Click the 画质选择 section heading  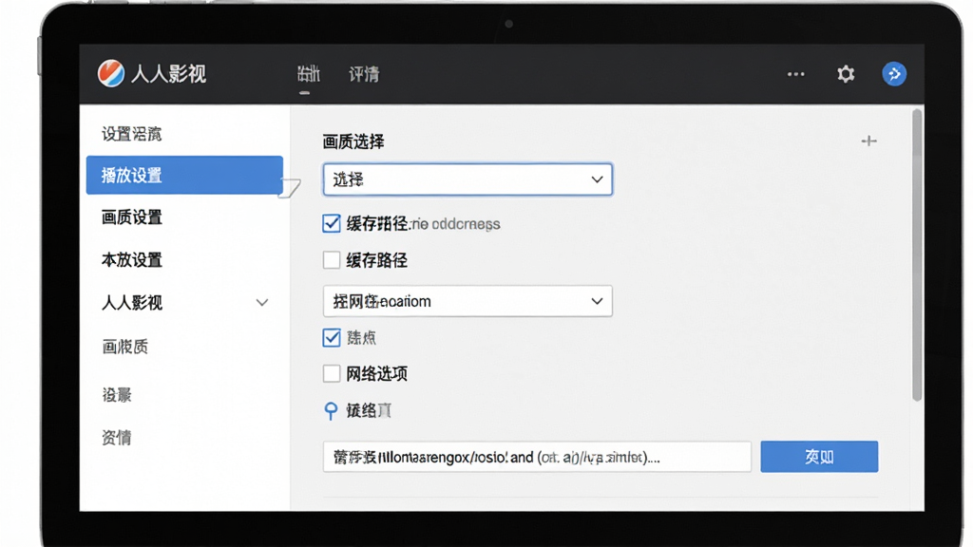353,141
